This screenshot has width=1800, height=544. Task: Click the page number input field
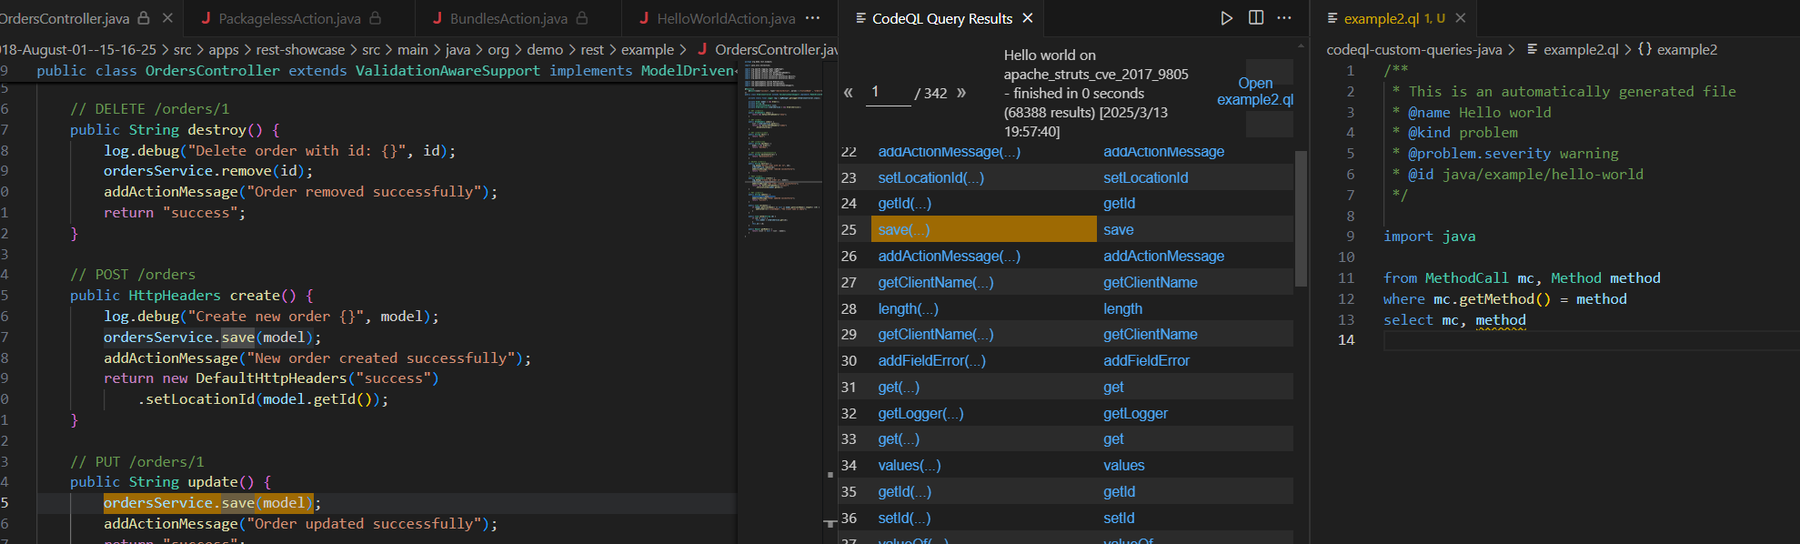point(888,92)
